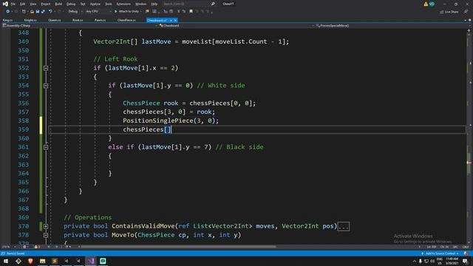Click the horizontal scrollbar at editor bottom

[x=178, y=247]
